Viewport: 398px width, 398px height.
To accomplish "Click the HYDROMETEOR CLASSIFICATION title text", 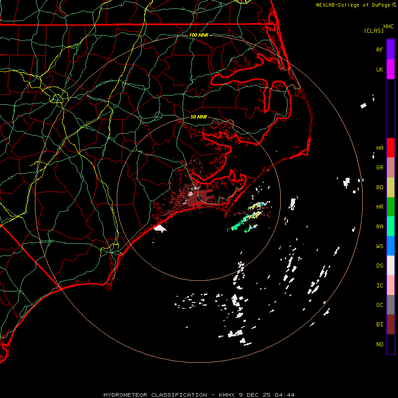I will (155, 395).
